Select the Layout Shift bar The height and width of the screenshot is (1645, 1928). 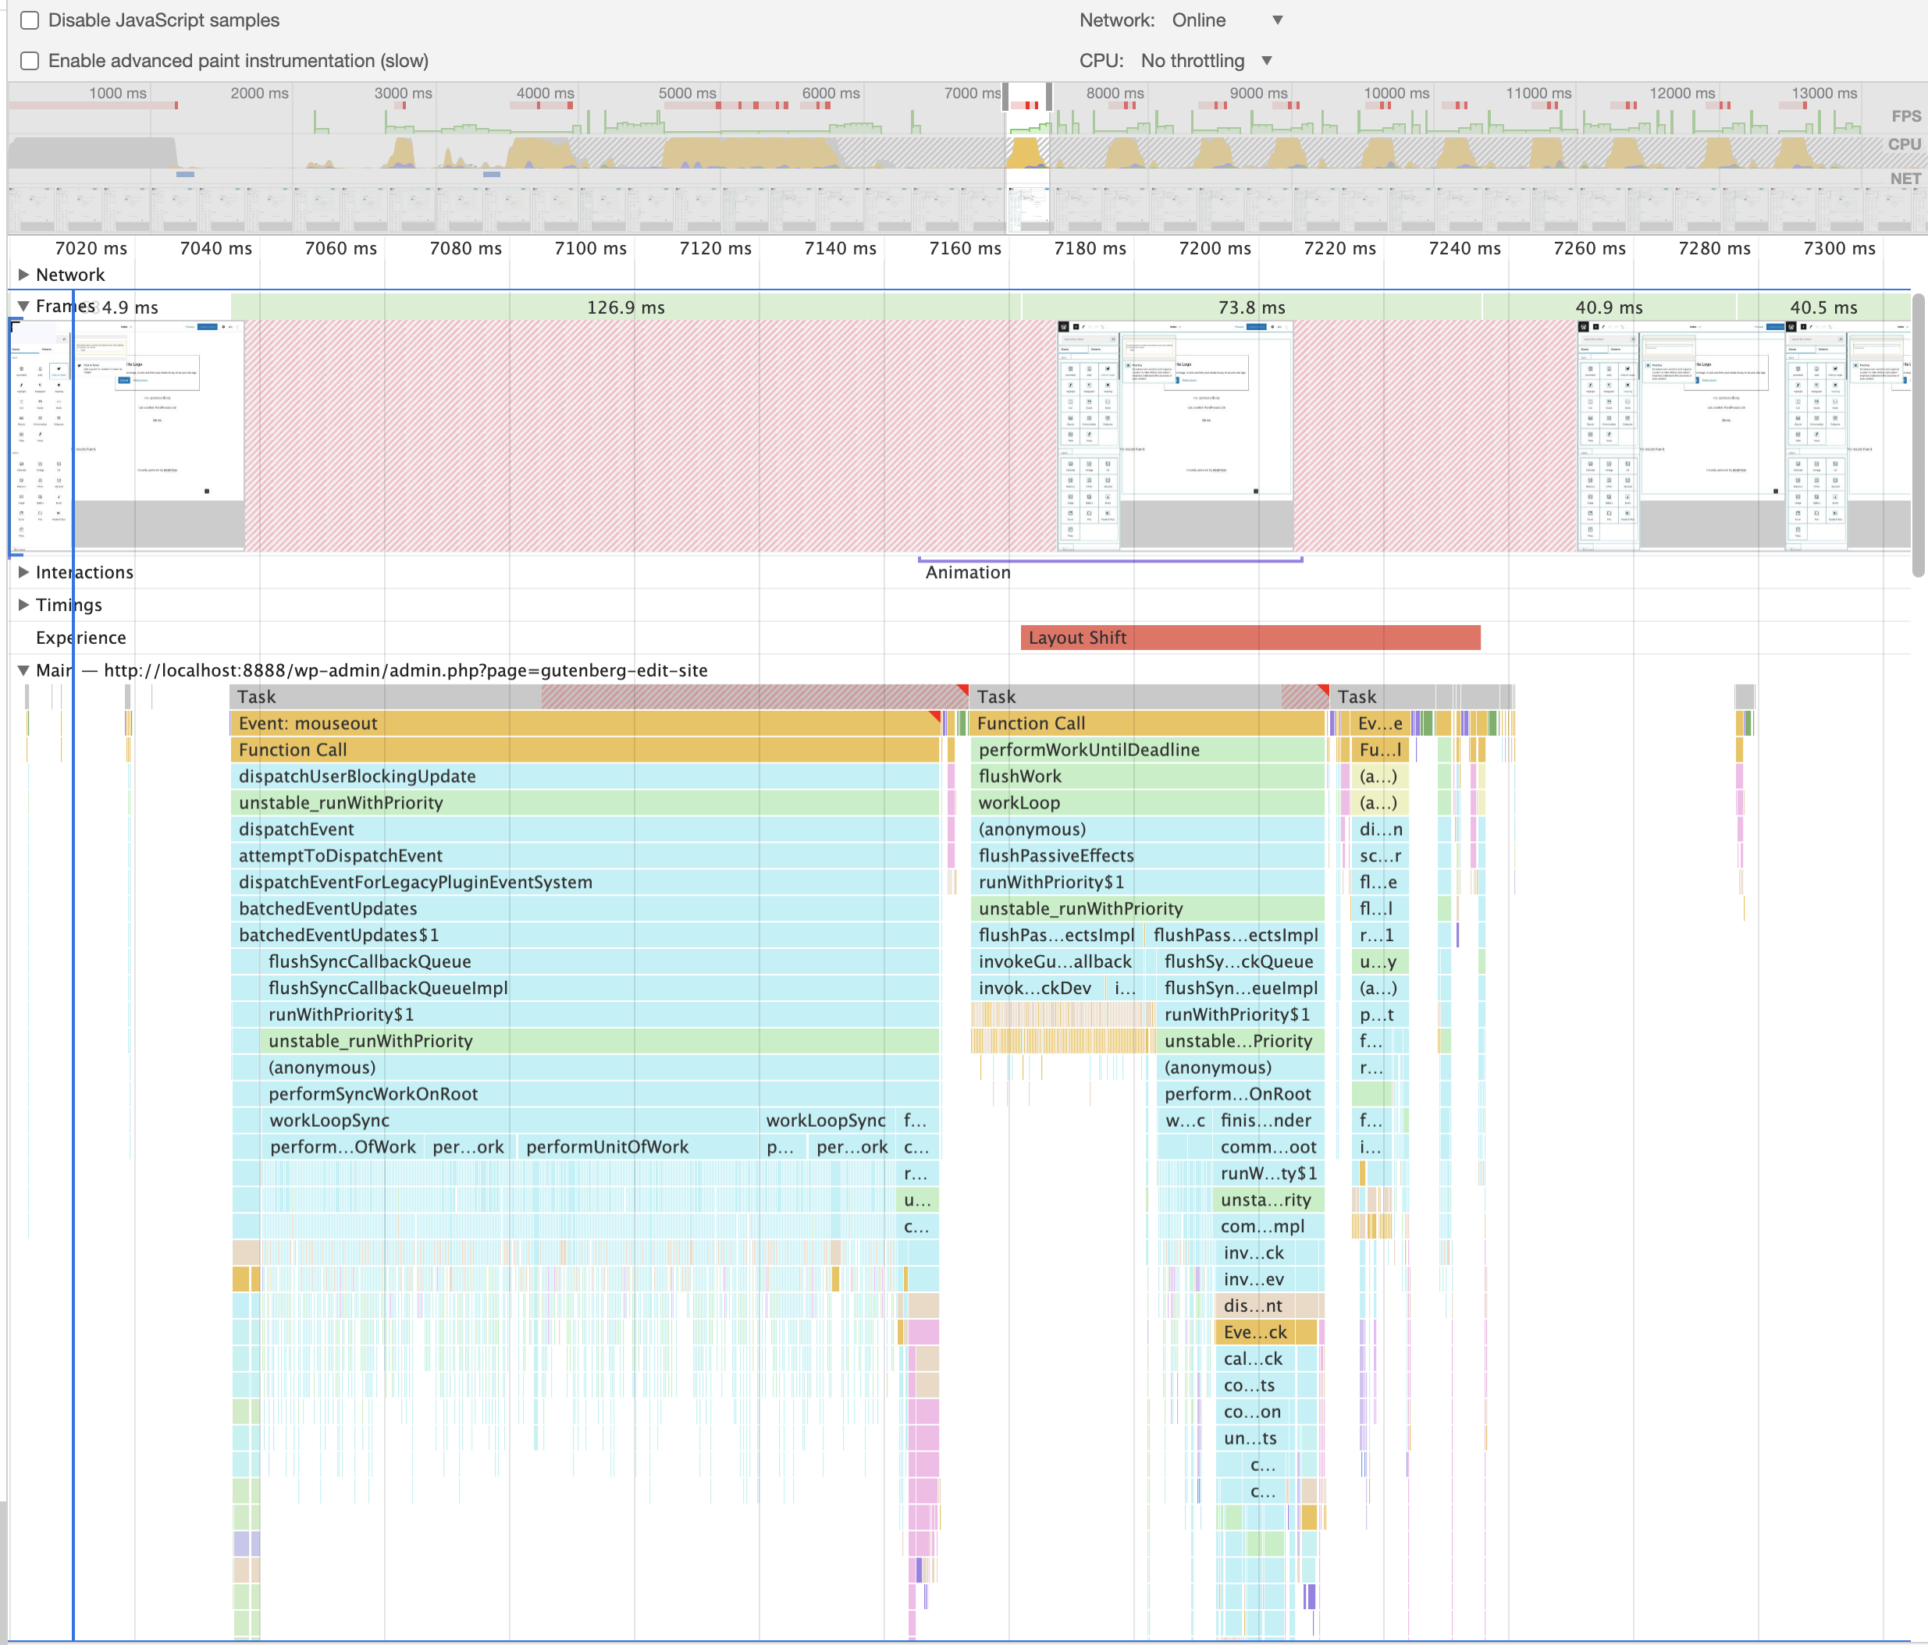[x=1249, y=638]
